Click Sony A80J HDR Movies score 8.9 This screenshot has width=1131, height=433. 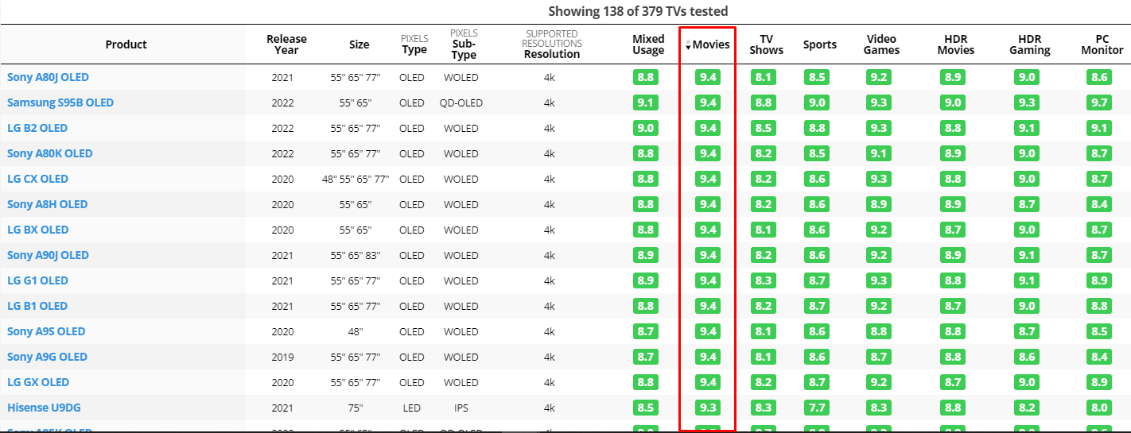[x=954, y=77]
